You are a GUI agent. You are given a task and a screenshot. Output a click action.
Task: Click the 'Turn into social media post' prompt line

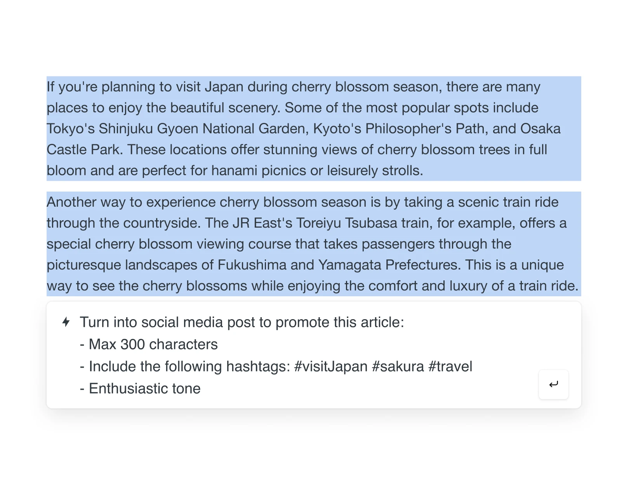[242, 322]
